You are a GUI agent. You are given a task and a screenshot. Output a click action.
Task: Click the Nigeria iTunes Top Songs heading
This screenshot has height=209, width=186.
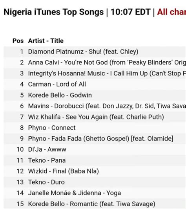point(54,12)
